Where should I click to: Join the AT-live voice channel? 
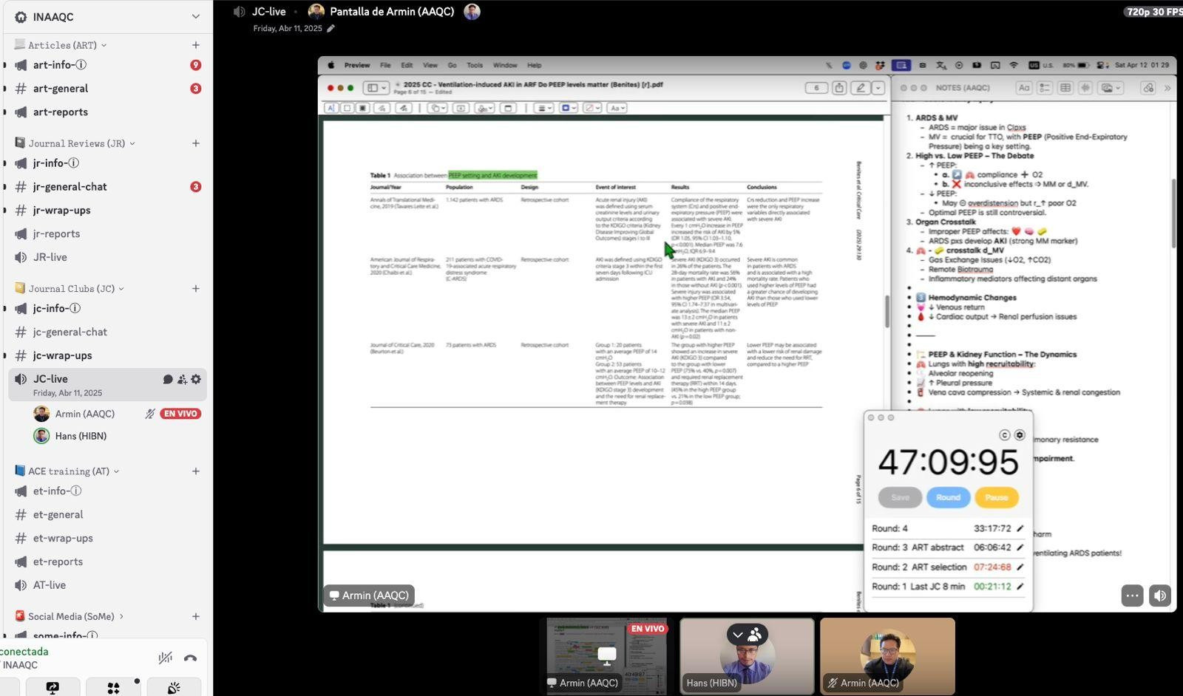coord(50,585)
